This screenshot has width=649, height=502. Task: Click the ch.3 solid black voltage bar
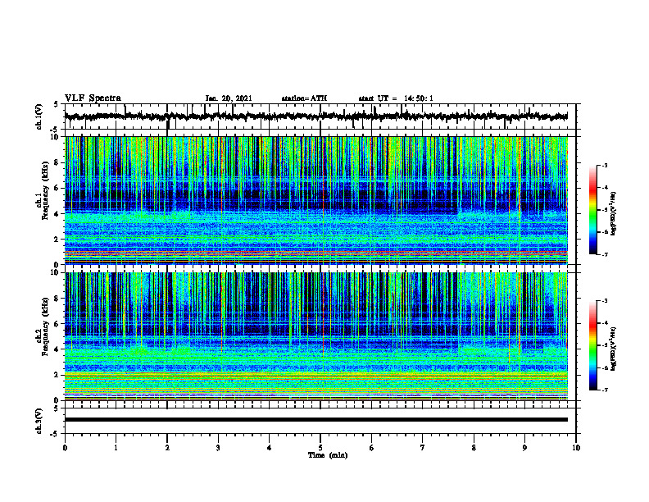pyautogui.click(x=315, y=420)
